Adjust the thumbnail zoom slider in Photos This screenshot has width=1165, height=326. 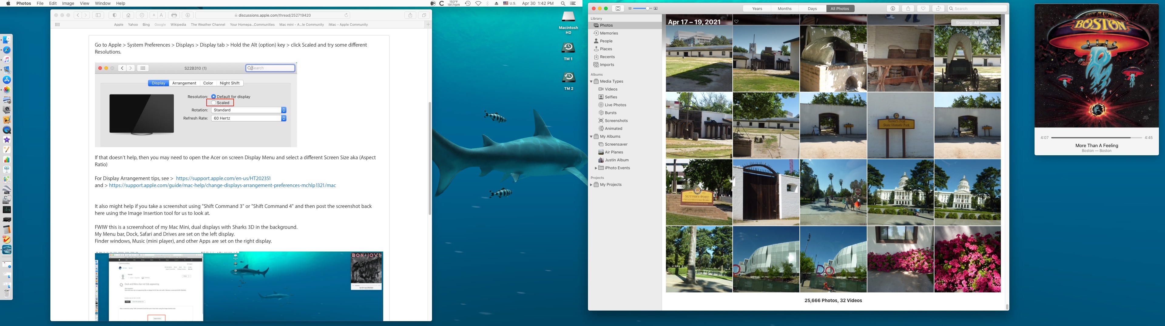[648, 8]
